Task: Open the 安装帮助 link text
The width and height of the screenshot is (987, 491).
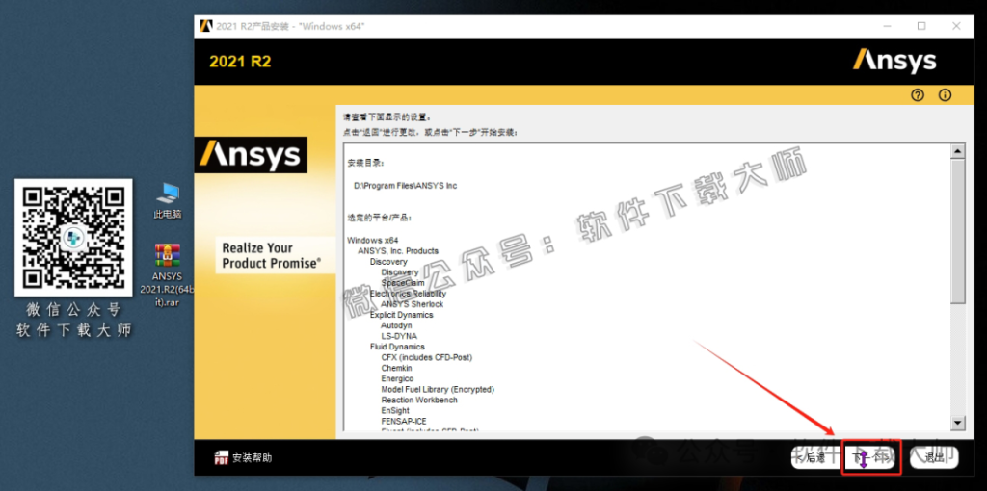Action: (253, 457)
